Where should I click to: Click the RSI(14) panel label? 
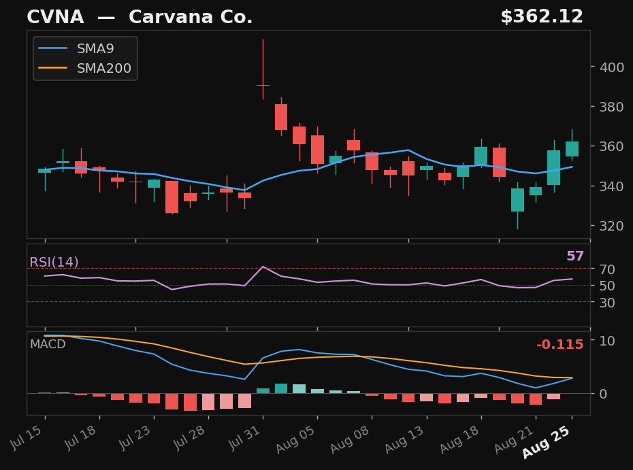(x=54, y=263)
